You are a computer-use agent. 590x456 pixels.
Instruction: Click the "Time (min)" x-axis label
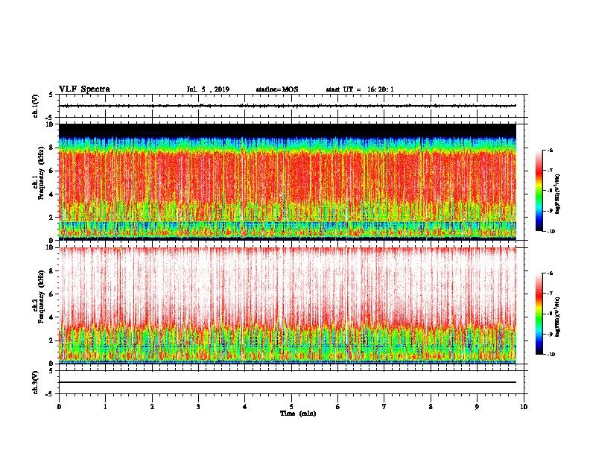(298, 414)
